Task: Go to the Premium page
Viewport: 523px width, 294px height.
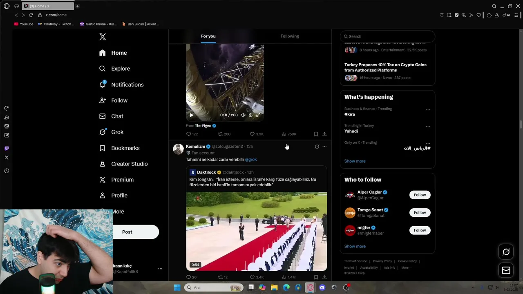Action: 116,180
